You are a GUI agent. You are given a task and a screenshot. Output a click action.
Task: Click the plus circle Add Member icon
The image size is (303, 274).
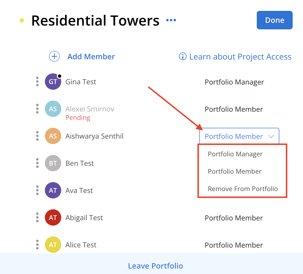click(x=54, y=56)
